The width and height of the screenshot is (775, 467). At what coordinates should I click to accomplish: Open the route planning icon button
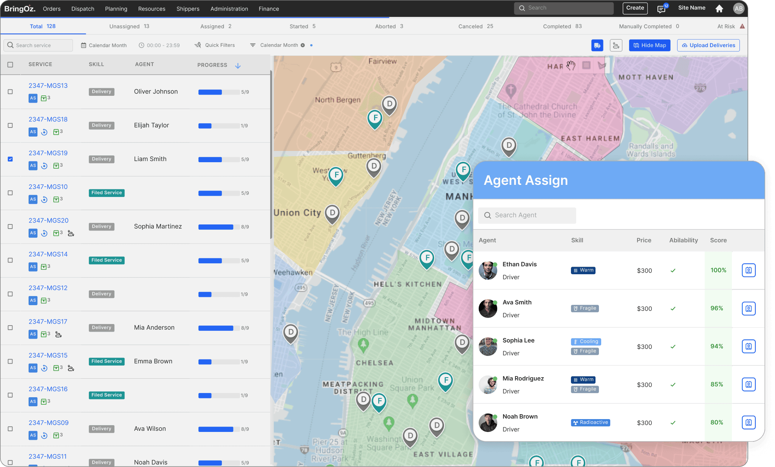pyautogui.click(x=616, y=45)
